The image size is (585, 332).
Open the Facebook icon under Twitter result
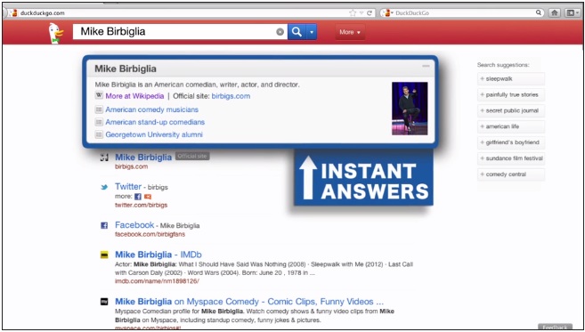pyautogui.click(x=138, y=197)
